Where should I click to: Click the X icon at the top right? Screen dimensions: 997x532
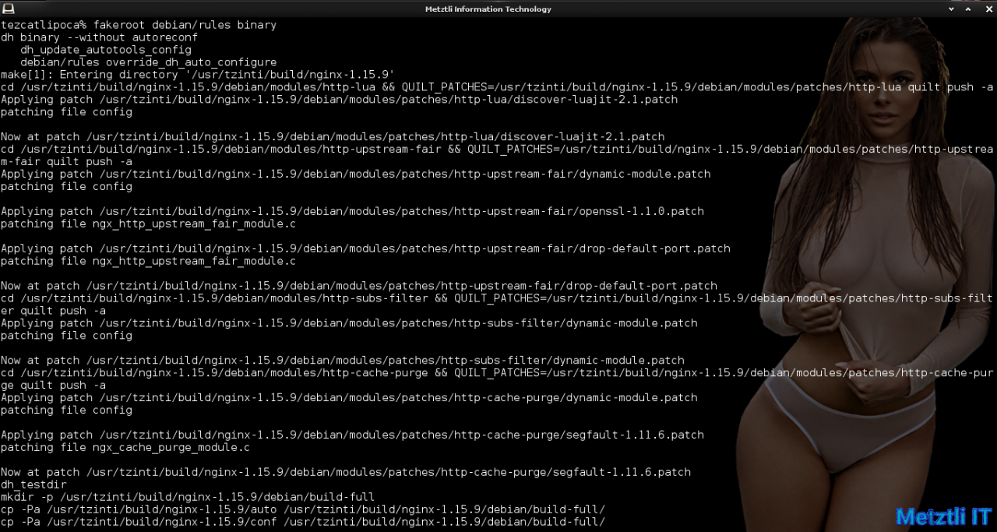click(988, 9)
